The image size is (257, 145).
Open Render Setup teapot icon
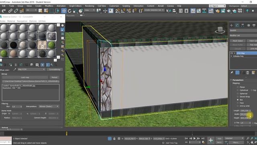tap(218, 11)
